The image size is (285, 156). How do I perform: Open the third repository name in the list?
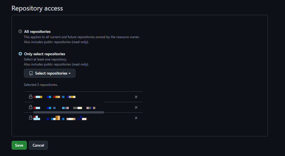coord(61,118)
